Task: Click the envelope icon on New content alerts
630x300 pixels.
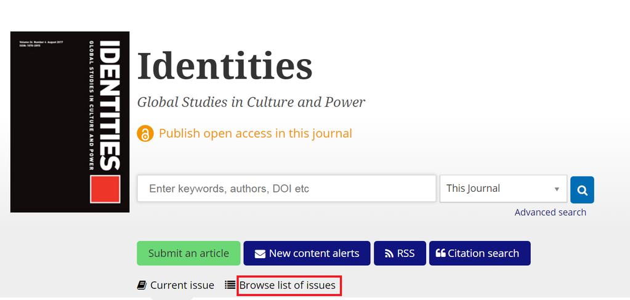Action: [x=260, y=254]
